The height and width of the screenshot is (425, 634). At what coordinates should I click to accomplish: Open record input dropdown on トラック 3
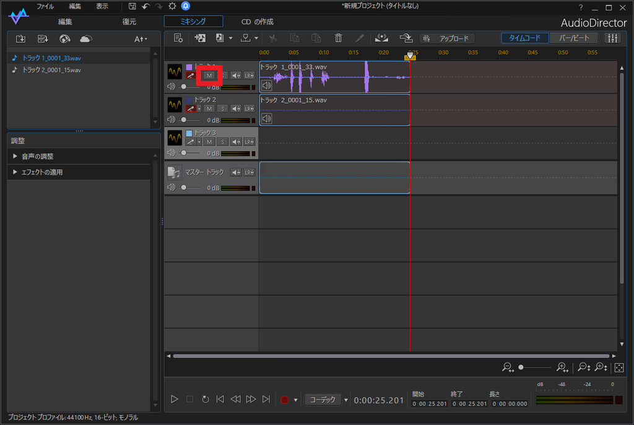click(x=199, y=142)
